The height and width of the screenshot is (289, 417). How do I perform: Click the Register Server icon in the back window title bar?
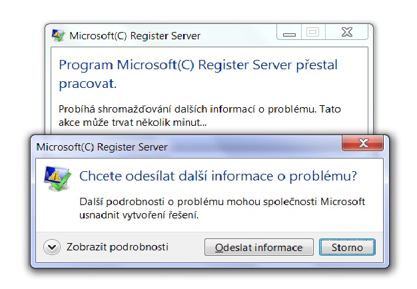(59, 35)
